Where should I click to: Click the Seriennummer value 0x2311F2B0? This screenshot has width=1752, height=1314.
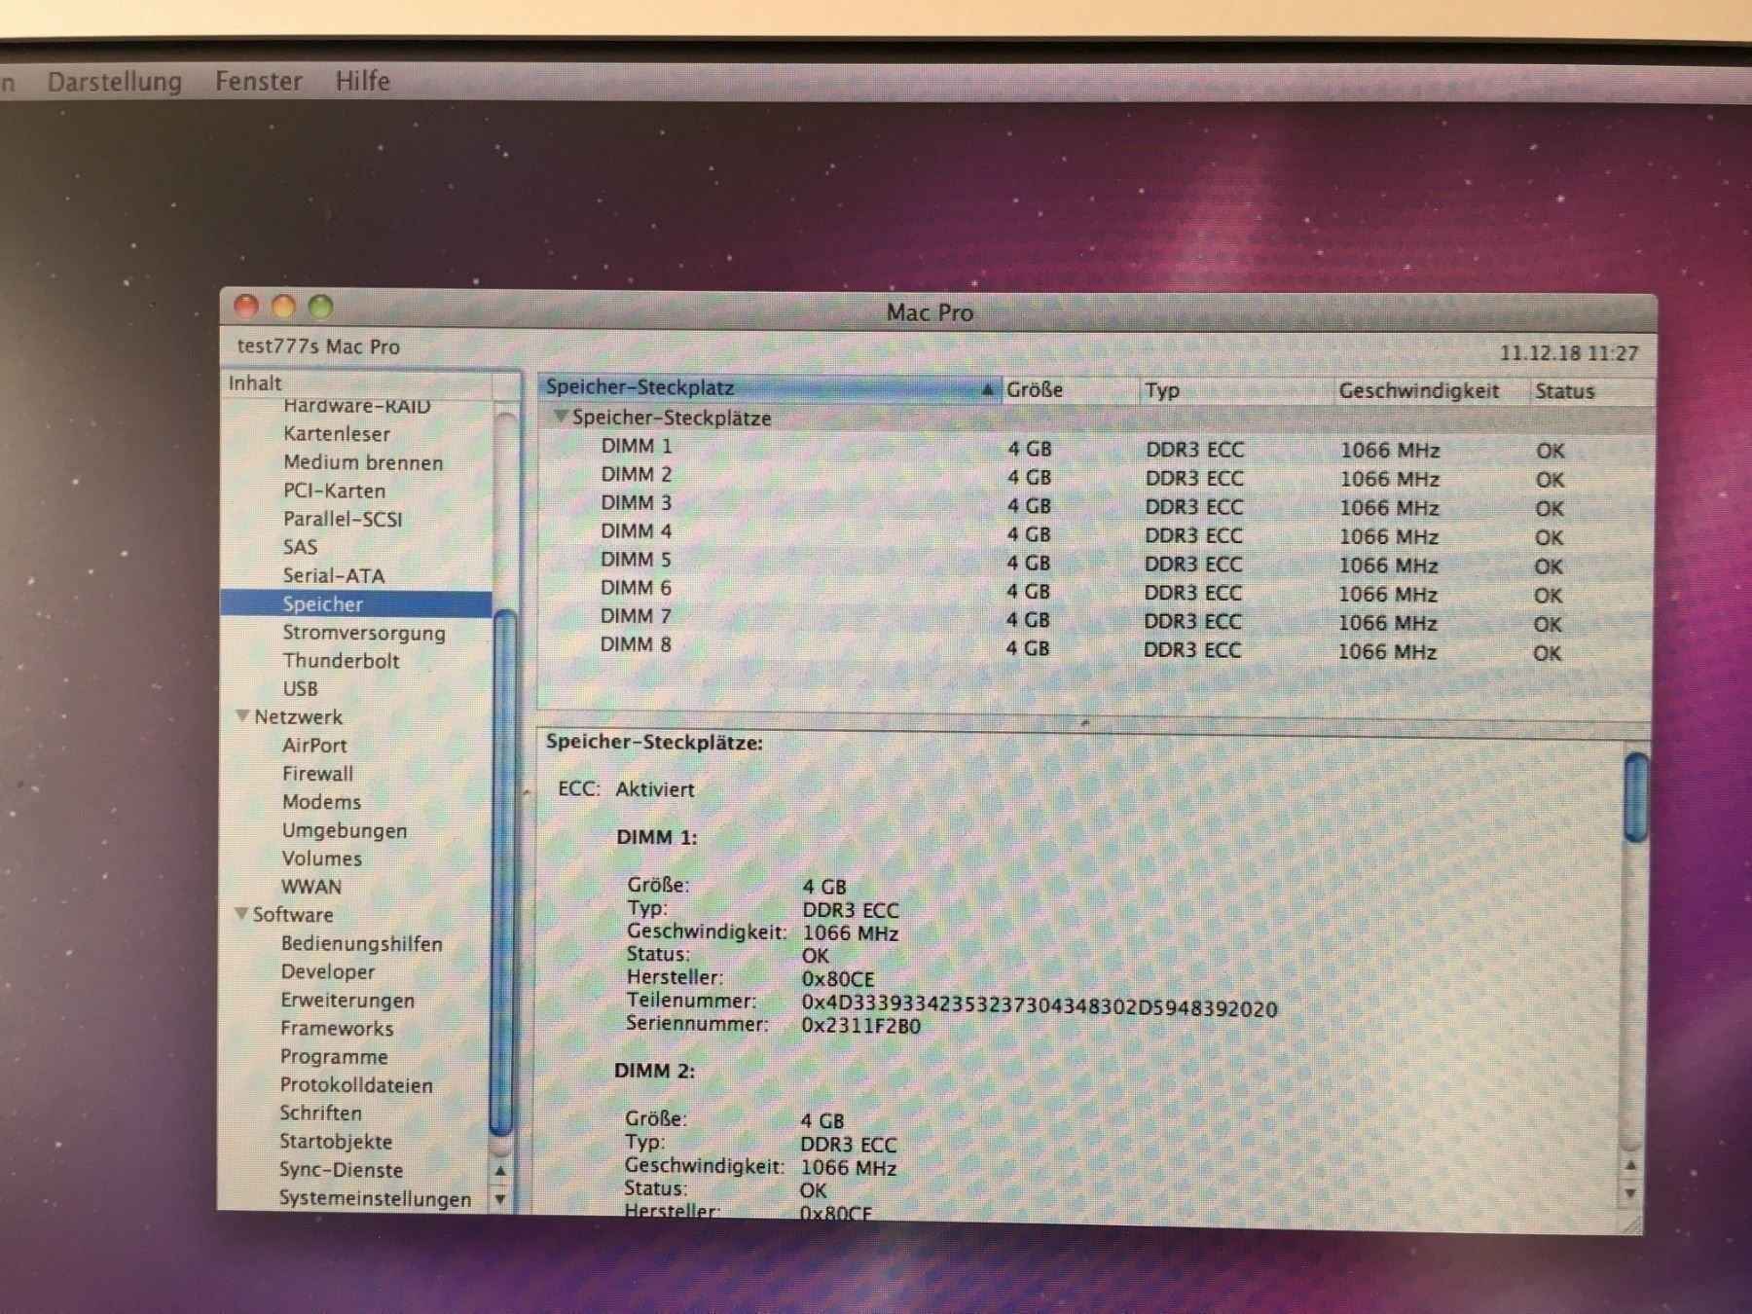(x=860, y=1025)
